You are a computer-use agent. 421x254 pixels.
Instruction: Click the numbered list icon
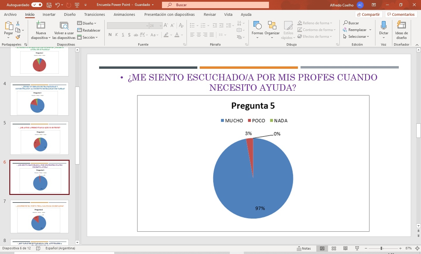click(x=203, y=25)
